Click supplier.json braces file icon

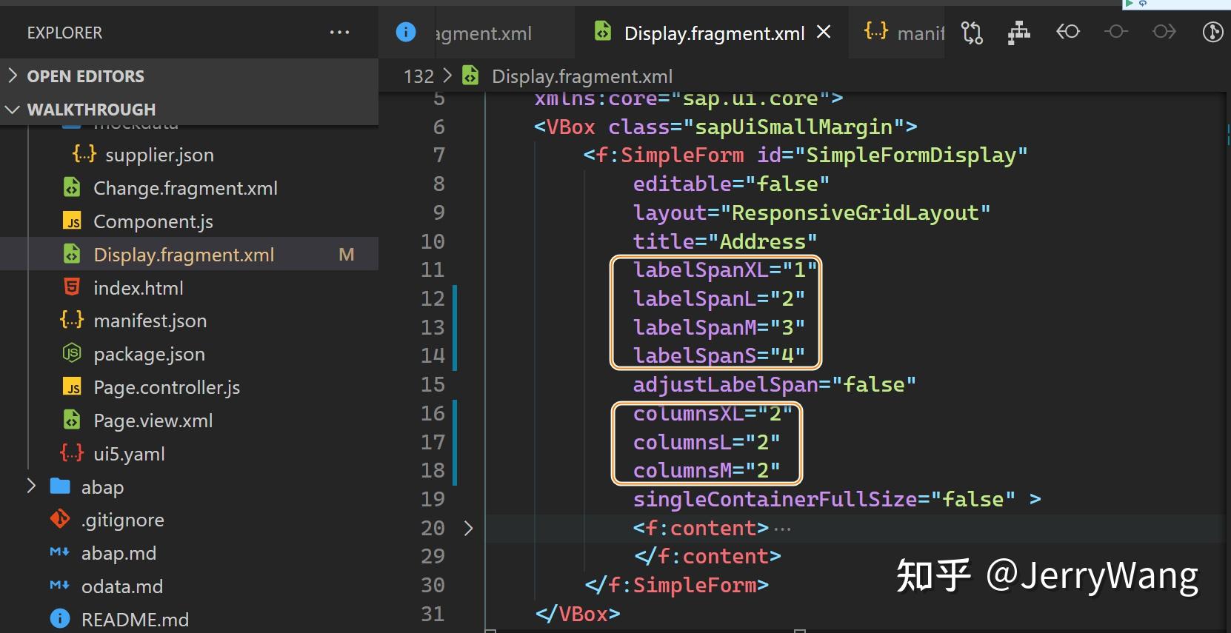(x=84, y=154)
